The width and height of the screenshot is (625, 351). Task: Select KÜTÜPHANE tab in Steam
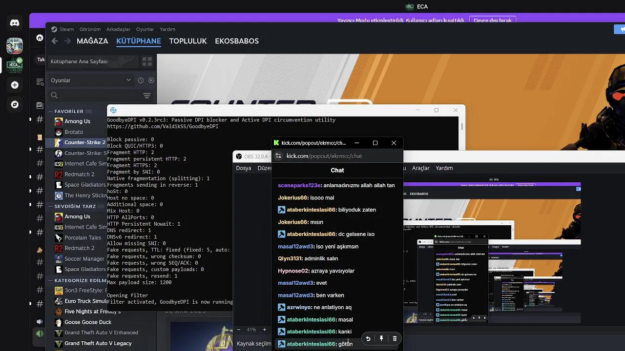[139, 41]
